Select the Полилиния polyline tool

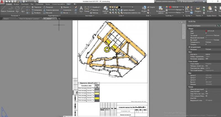10,9
